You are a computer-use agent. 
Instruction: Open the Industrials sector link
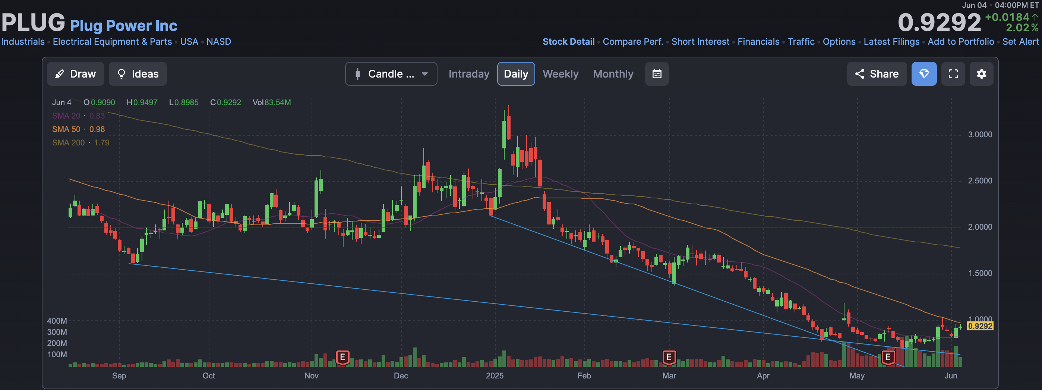[x=23, y=42]
